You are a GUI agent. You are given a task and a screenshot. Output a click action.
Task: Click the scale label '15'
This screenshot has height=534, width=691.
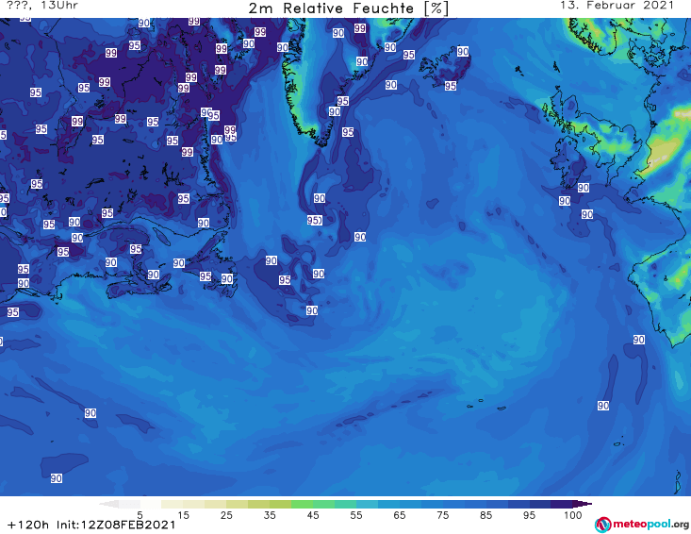pyautogui.click(x=183, y=515)
